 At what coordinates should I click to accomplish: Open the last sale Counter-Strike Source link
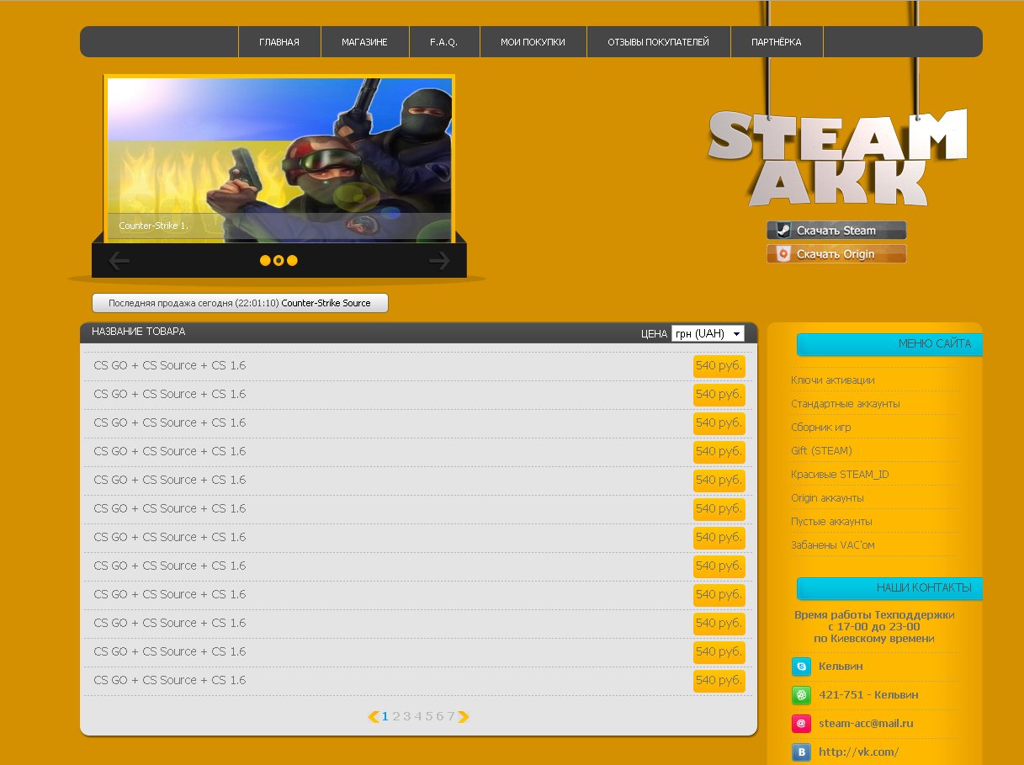coord(326,303)
